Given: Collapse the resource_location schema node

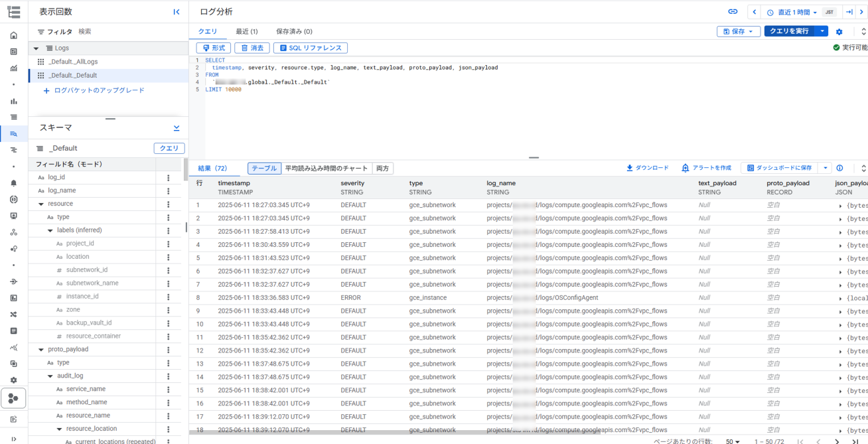Looking at the screenshot, I should [60, 429].
